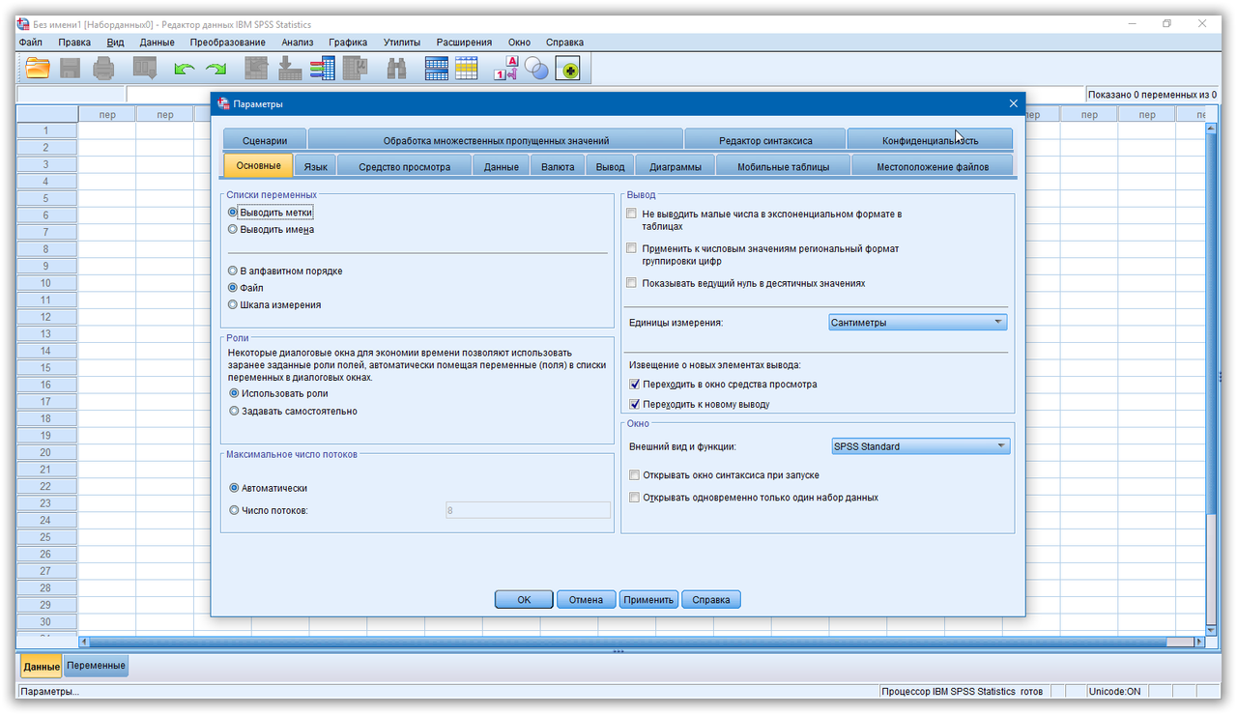
Task: Click the Select cases yellow grid icon
Action: [x=467, y=68]
